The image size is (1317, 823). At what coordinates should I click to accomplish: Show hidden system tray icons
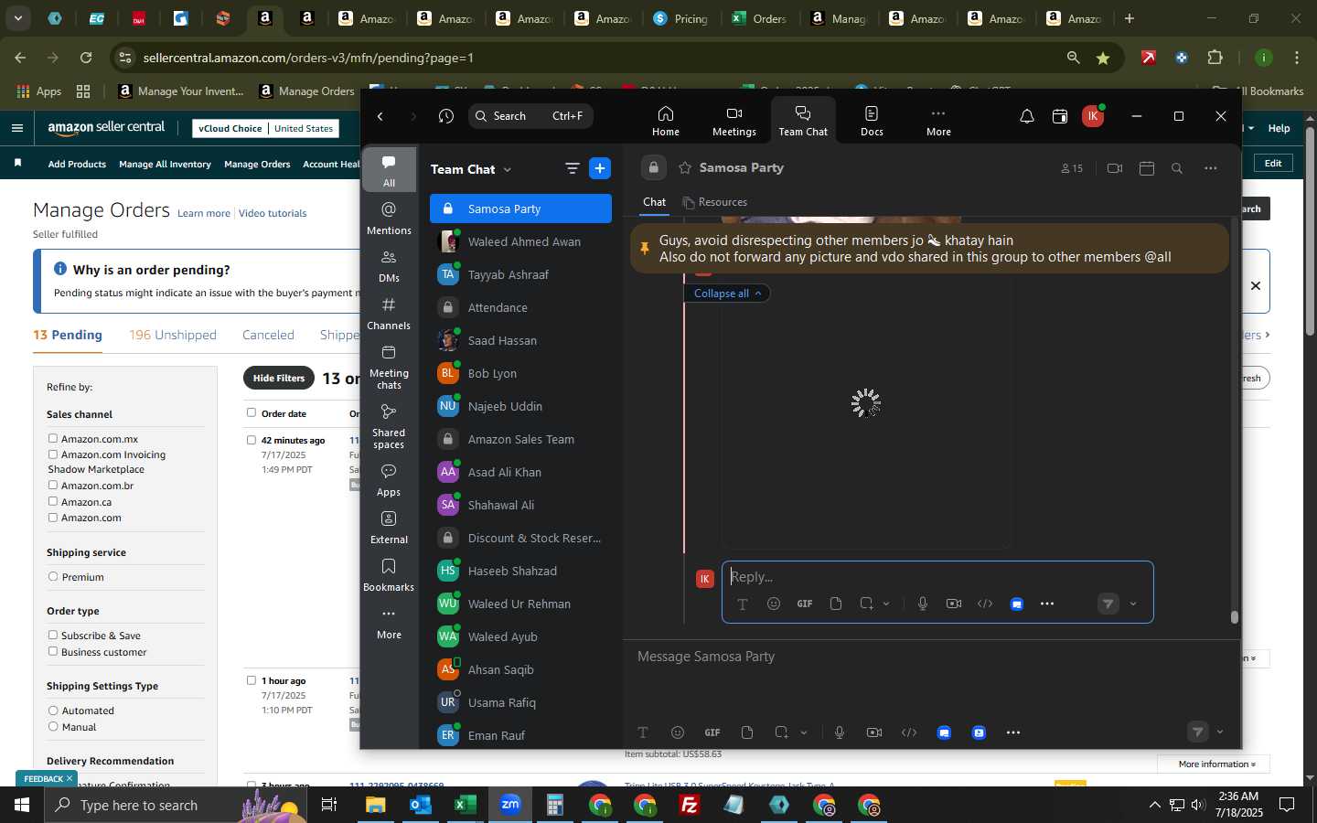(1154, 805)
